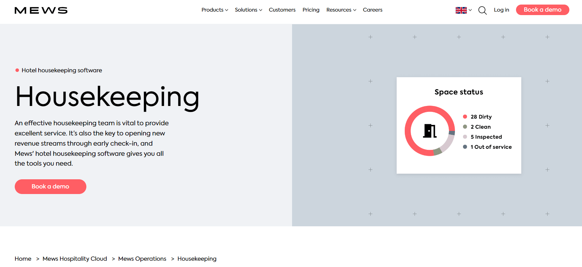Click the red Dirty legend dot
The image size is (582, 267).
tap(465, 116)
